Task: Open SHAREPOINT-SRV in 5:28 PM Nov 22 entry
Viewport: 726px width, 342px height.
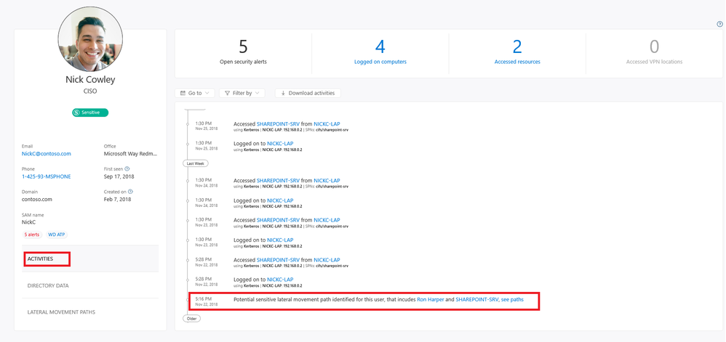Action: point(278,260)
